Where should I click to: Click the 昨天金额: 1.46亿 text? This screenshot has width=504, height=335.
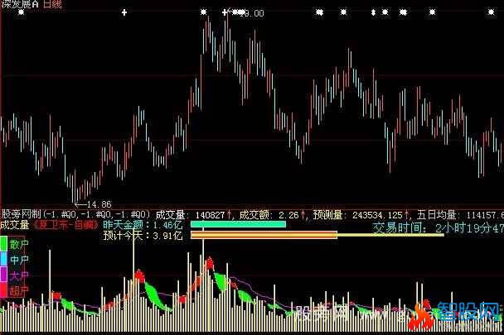143,225
